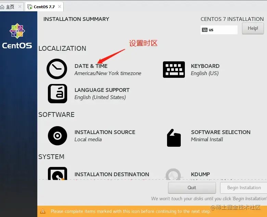Open the KDUMP icon
267x217 pixels.
pos(173,174)
